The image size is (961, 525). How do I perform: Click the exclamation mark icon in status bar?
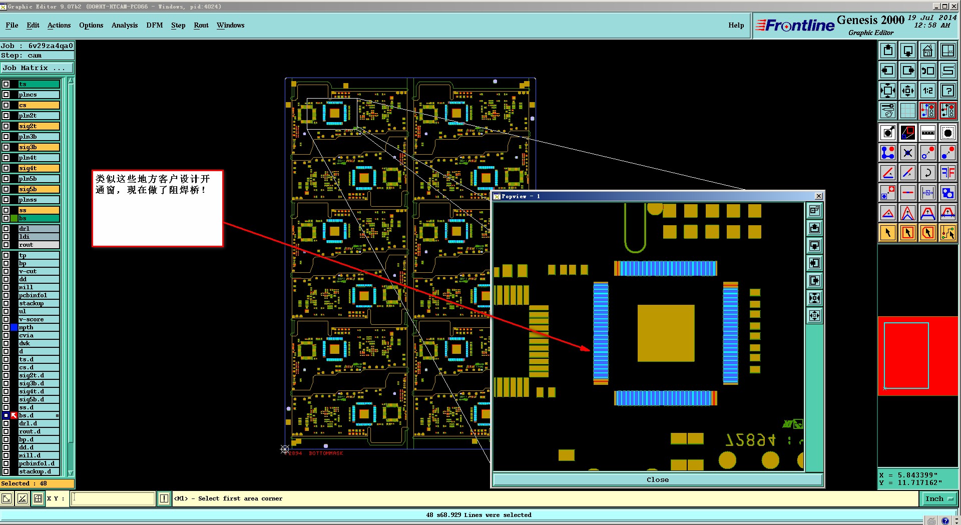tap(164, 498)
